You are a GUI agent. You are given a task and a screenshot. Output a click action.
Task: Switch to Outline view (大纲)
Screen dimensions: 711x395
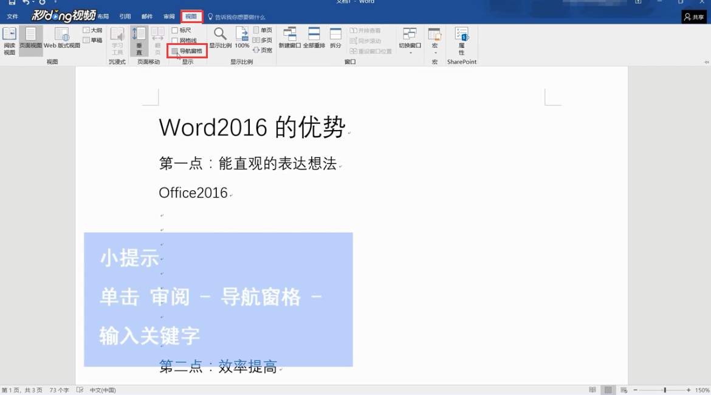click(x=92, y=30)
